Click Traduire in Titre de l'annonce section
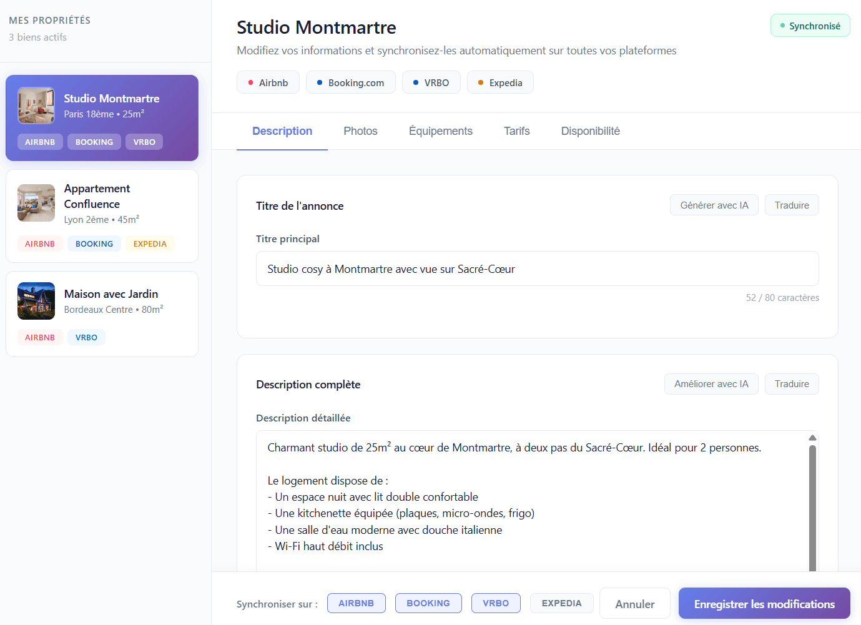Image resolution: width=861 pixels, height=625 pixels. pos(792,205)
